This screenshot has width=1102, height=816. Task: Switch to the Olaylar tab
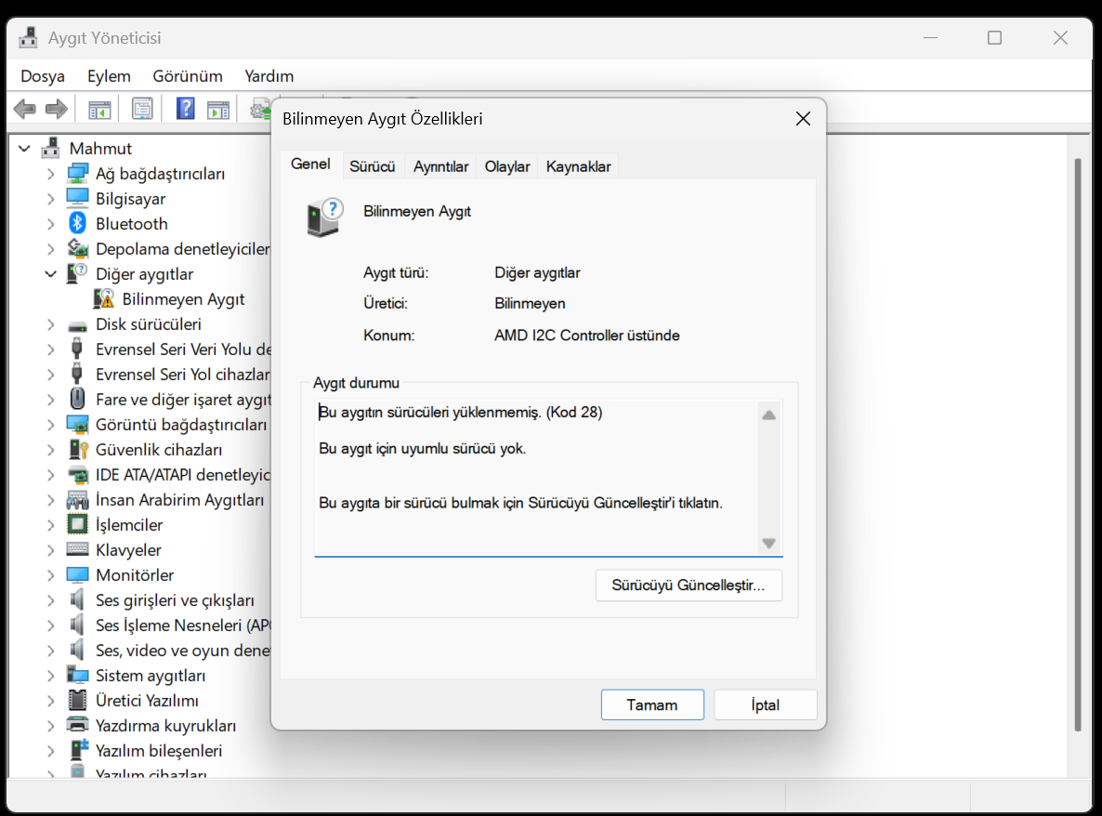point(506,166)
